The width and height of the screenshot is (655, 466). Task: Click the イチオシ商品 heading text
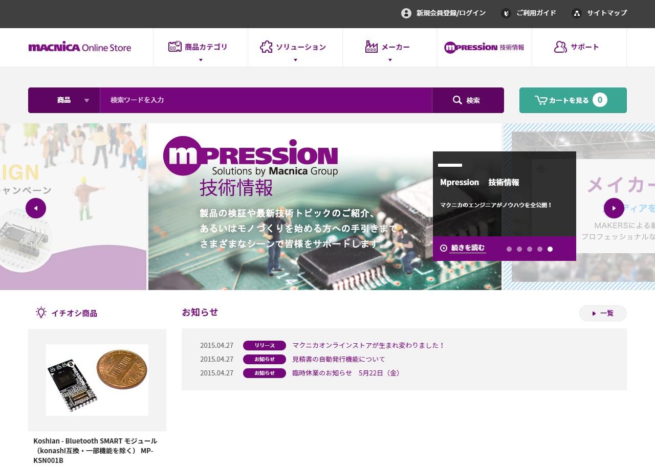point(74,313)
